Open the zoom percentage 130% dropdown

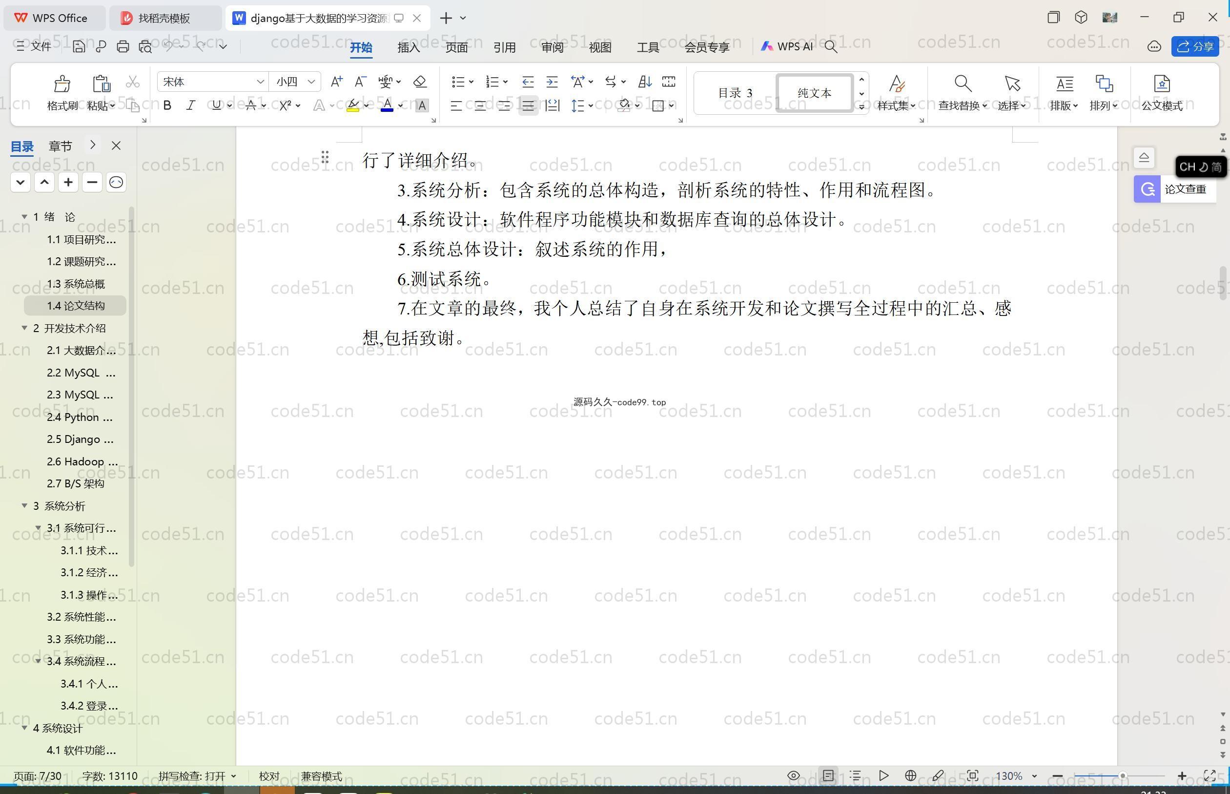[1034, 776]
